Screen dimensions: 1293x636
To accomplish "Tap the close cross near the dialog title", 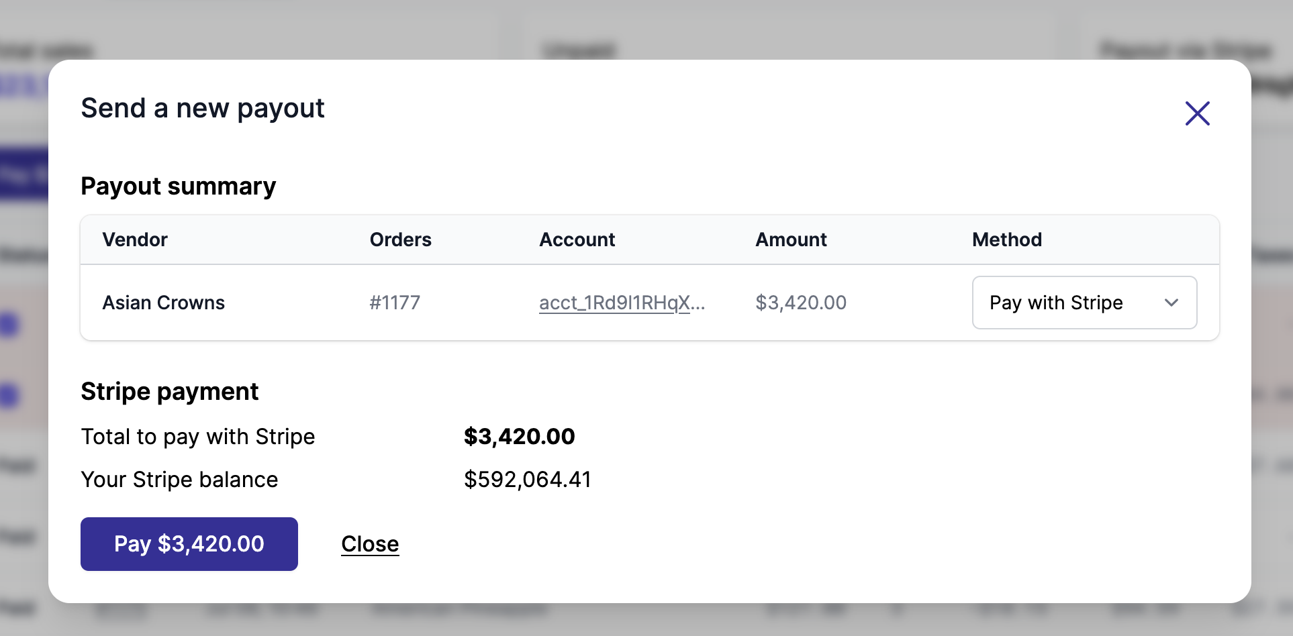I will (1197, 113).
